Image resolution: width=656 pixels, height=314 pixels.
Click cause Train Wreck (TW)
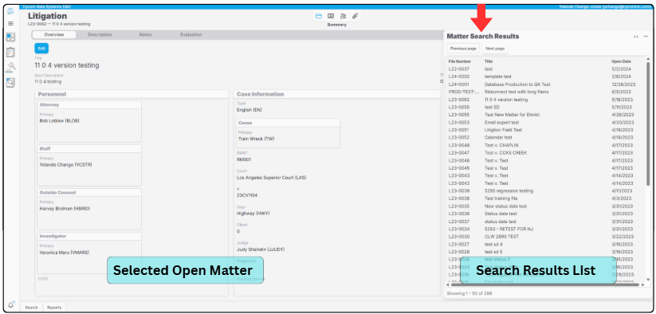point(257,139)
